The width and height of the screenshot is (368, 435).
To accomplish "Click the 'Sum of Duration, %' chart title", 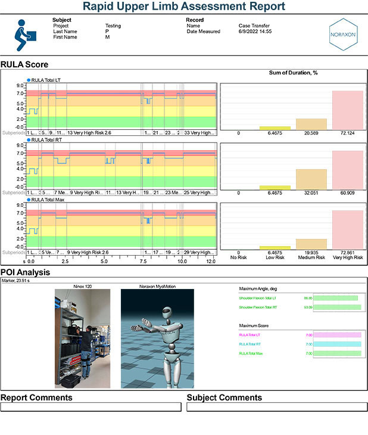I will click(293, 73).
